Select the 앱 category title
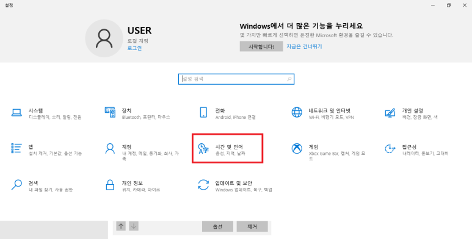This screenshot has height=239, width=472. pyautogui.click(x=31, y=147)
